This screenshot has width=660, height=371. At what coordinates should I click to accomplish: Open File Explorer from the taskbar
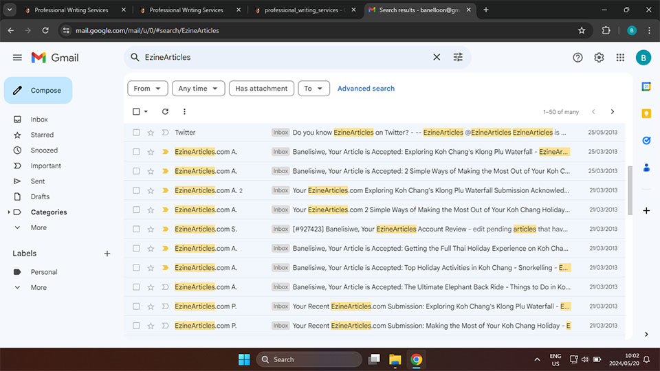pos(395,359)
